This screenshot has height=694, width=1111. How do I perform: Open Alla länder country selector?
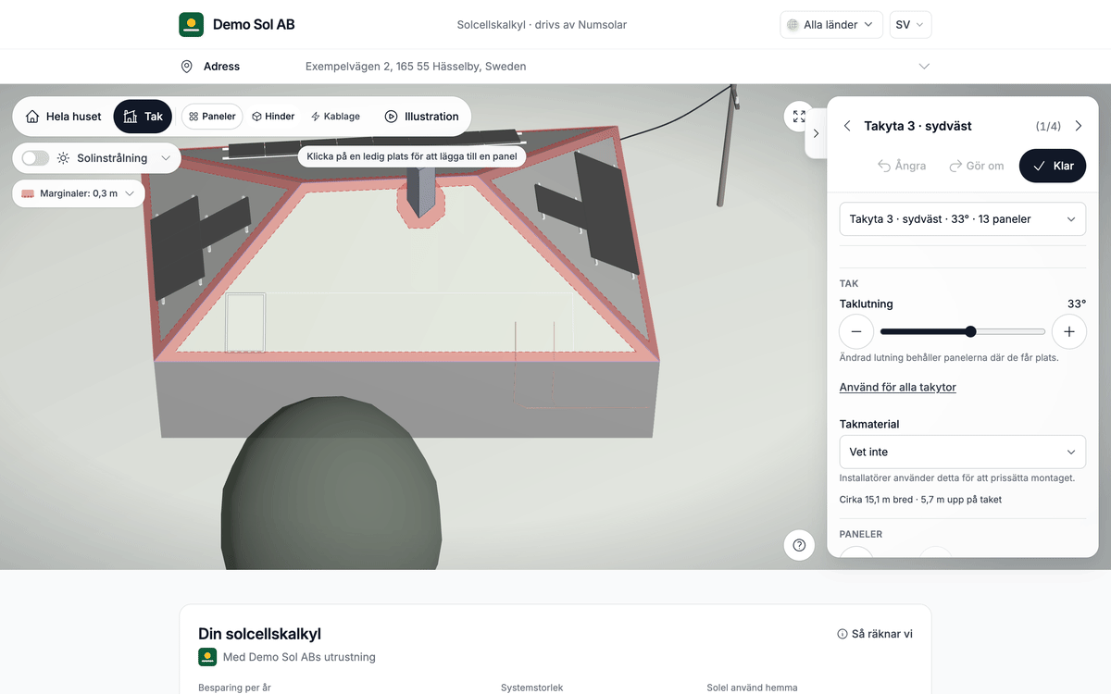(830, 25)
